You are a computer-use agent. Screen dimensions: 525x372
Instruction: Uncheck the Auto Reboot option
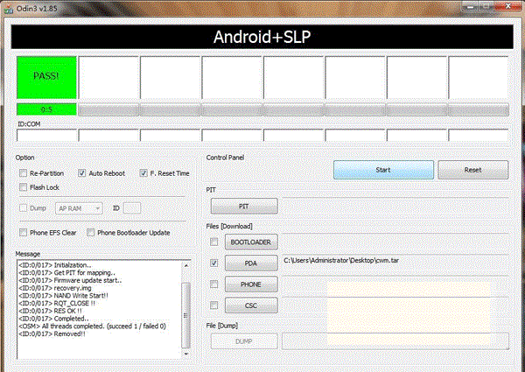click(82, 173)
